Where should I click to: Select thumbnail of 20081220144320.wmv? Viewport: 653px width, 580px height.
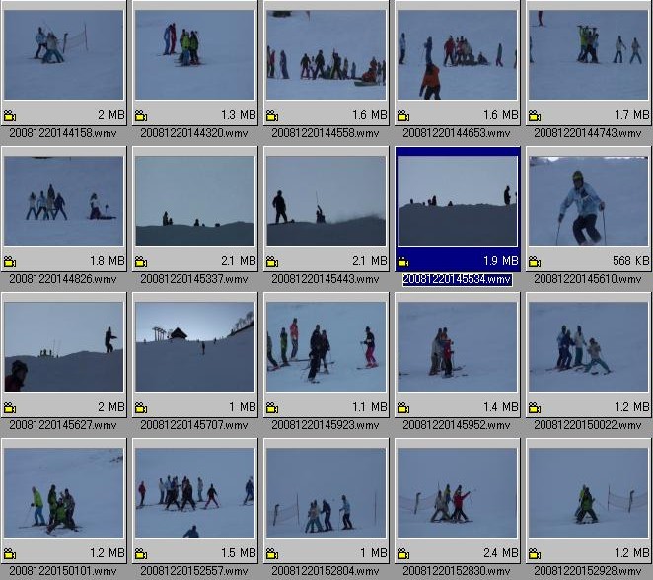pos(195,54)
